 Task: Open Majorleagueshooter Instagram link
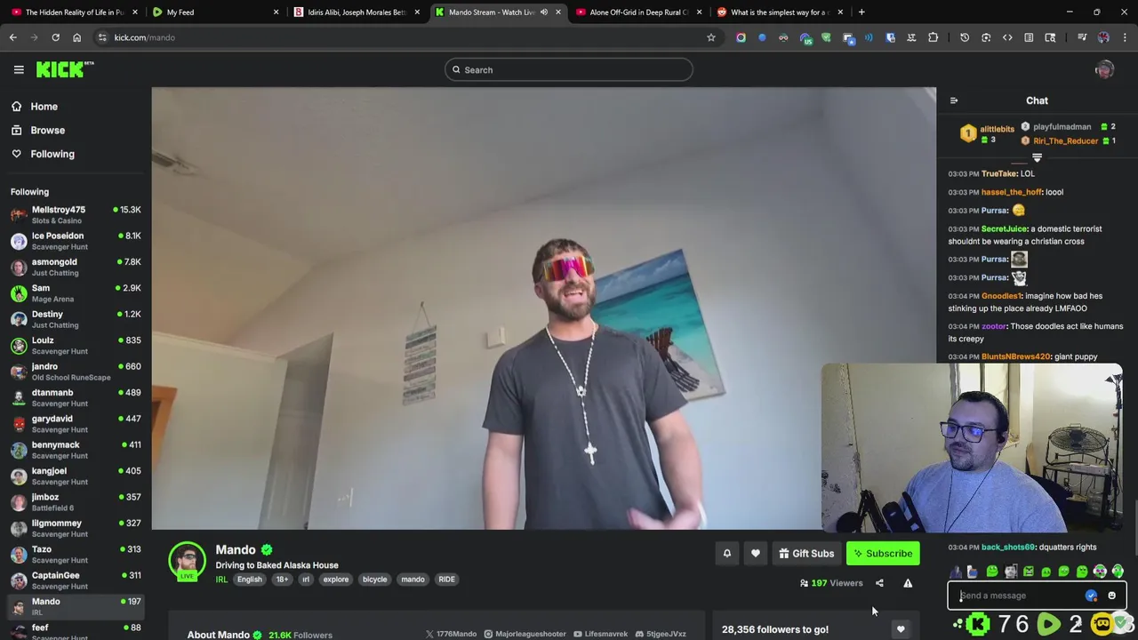525,634
